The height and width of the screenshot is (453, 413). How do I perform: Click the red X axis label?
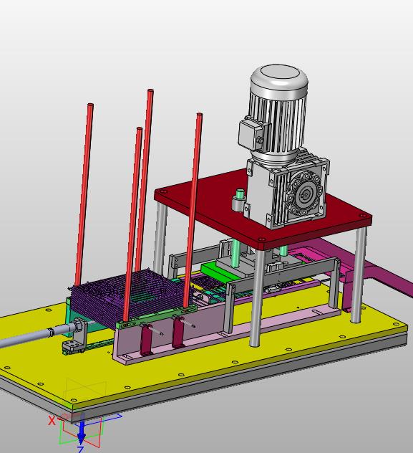[x=52, y=421]
